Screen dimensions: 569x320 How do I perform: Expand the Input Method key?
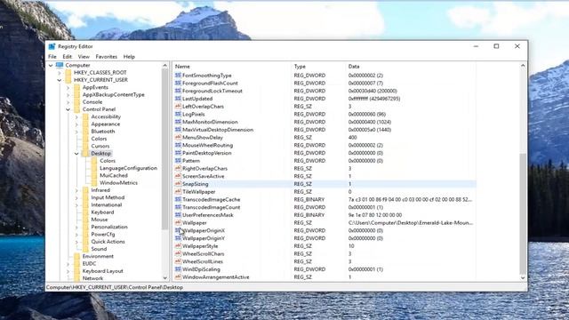tap(77, 197)
